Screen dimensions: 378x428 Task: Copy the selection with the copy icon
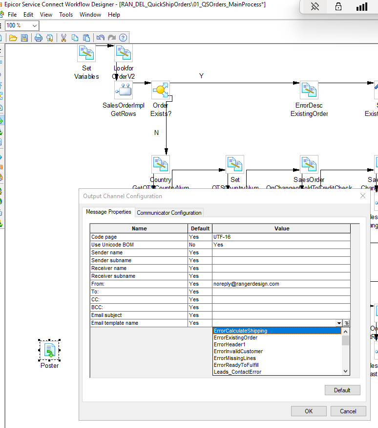click(75, 38)
